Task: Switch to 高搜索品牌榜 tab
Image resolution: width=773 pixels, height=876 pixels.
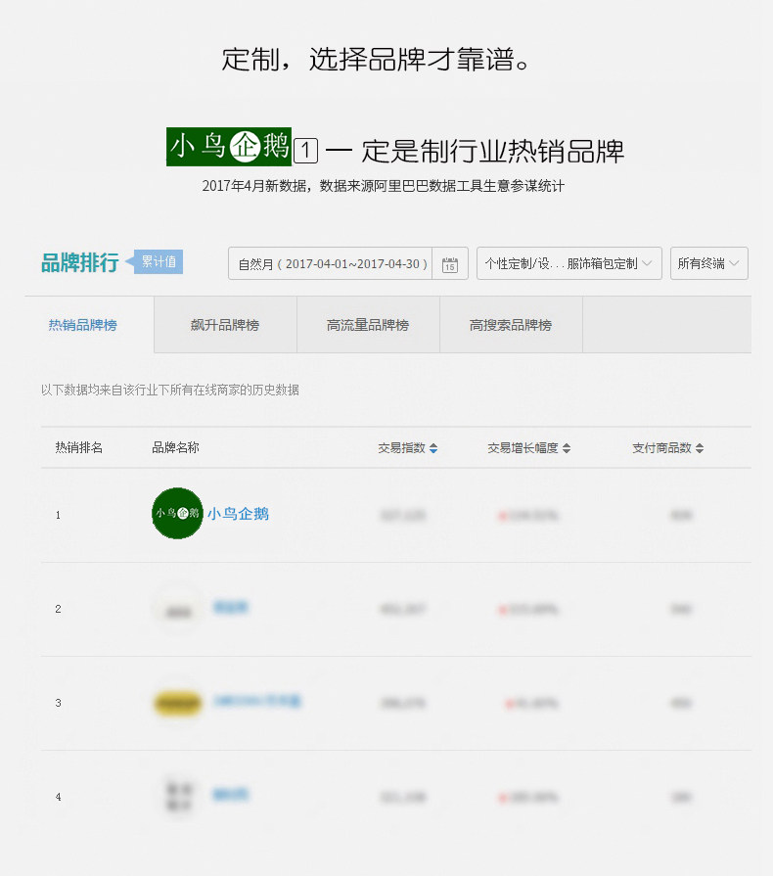Action: point(511,325)
